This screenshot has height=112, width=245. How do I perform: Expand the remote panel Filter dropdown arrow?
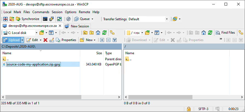(162, 33)
